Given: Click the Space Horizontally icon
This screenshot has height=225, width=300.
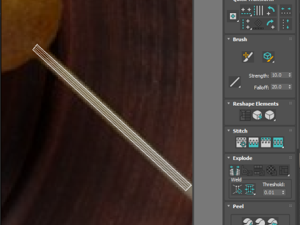Looking at the screenshot, I should pyautogui.click(x=286, y=11).
